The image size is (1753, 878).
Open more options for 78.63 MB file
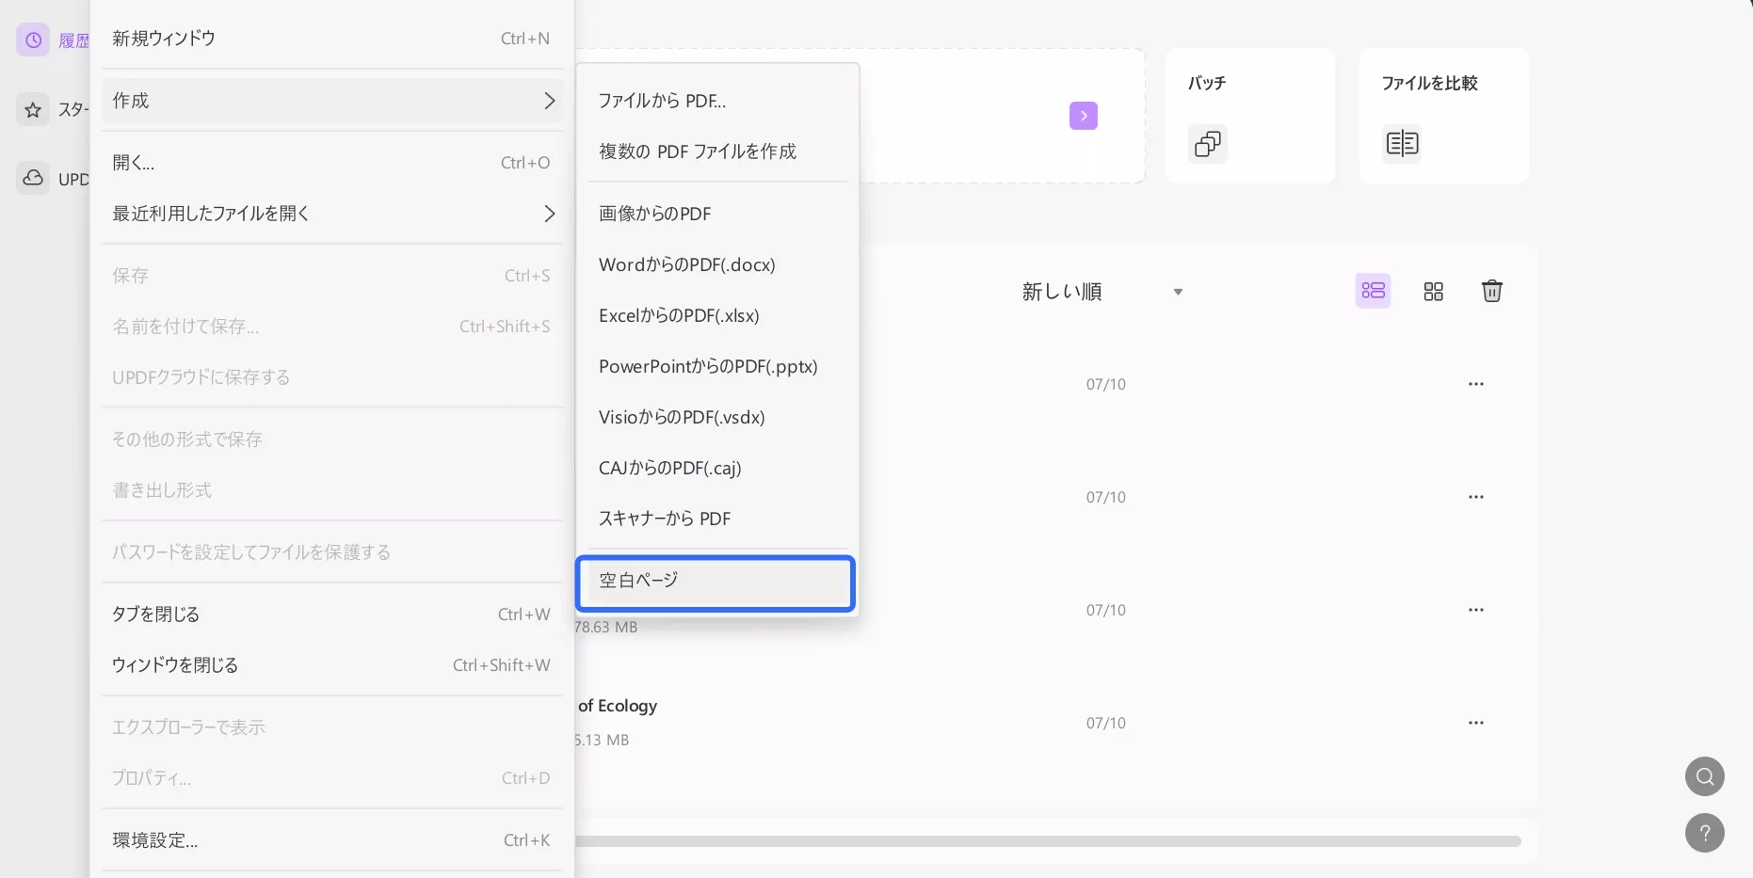(1476, 610)
